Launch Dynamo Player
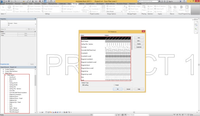This screenshot has height=116, width=200. 187,9
